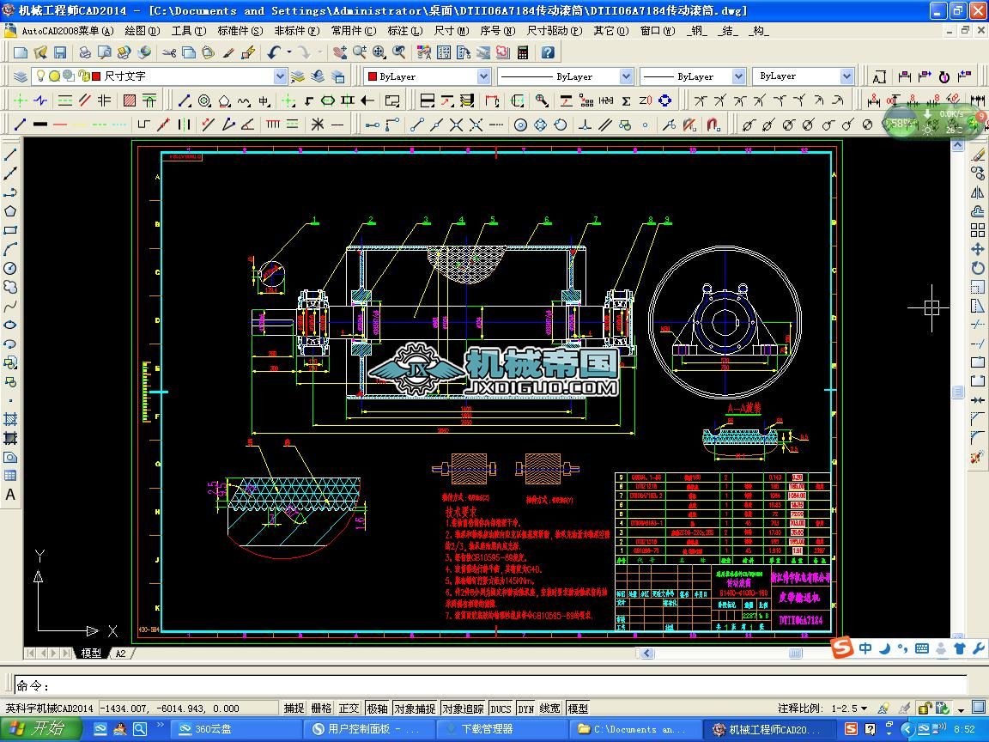The image size is (989, 742).
Task: Select the Spline tool in left toolbar
Action: click(x=10, y=306)
